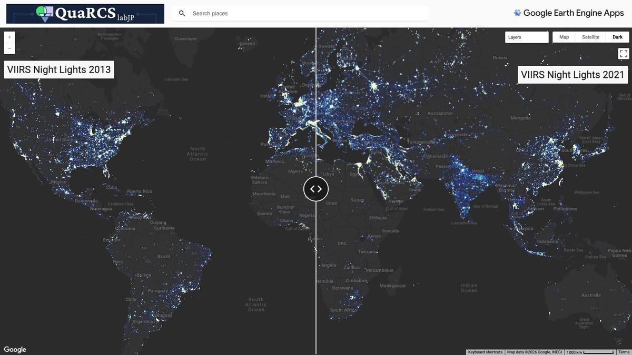632x355 pixels.
Task: Click the Botswana label
Action: [342, 288]
